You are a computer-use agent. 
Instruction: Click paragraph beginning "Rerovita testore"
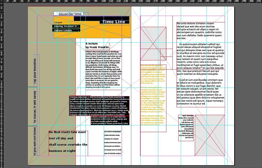click(x=199, y=31)
